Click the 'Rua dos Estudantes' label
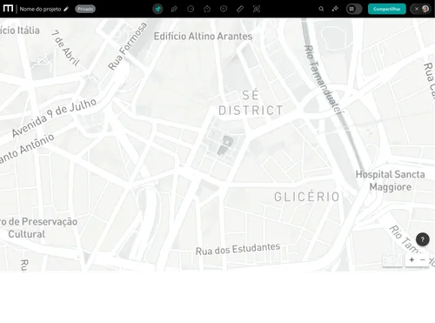435x323 pixels. [238, 249]
